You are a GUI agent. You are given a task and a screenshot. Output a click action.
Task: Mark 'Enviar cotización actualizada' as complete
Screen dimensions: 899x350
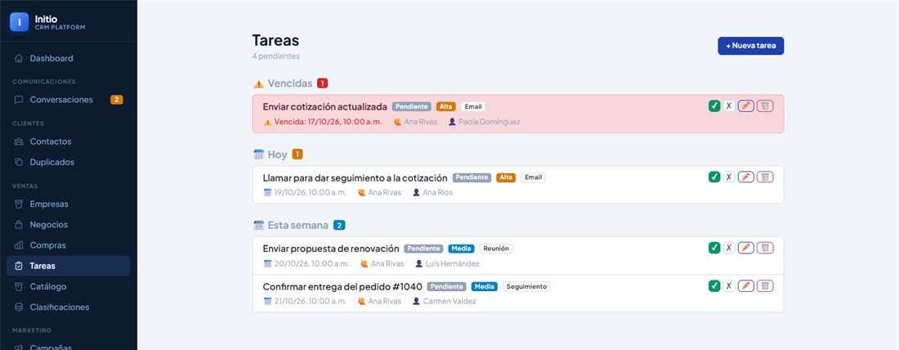(714, 105)
